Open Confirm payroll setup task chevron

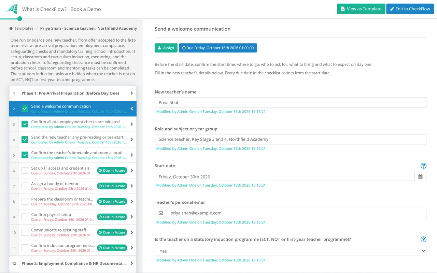pos(132,217)
